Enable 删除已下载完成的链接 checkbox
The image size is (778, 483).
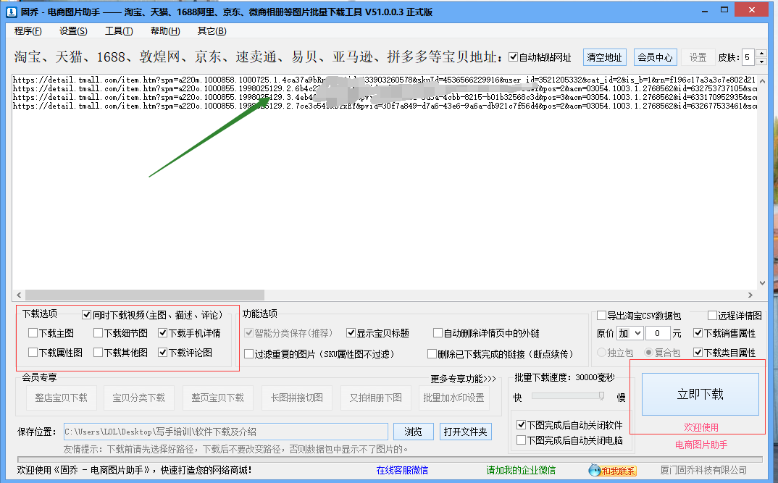pyautogui.click(x=432, y=353)
